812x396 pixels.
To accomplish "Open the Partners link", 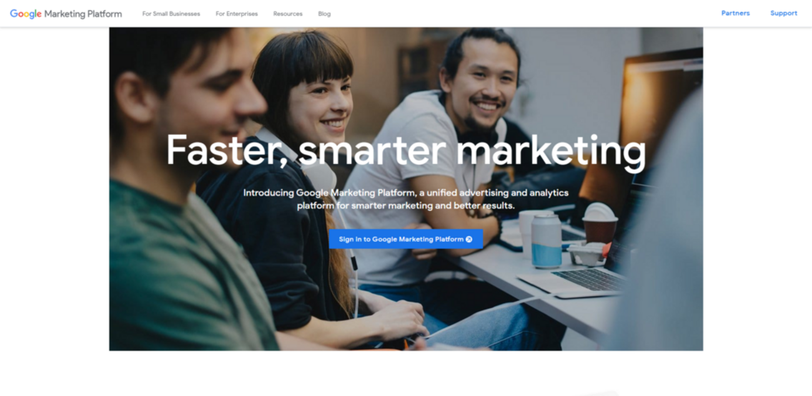I will tap(735, 13).
